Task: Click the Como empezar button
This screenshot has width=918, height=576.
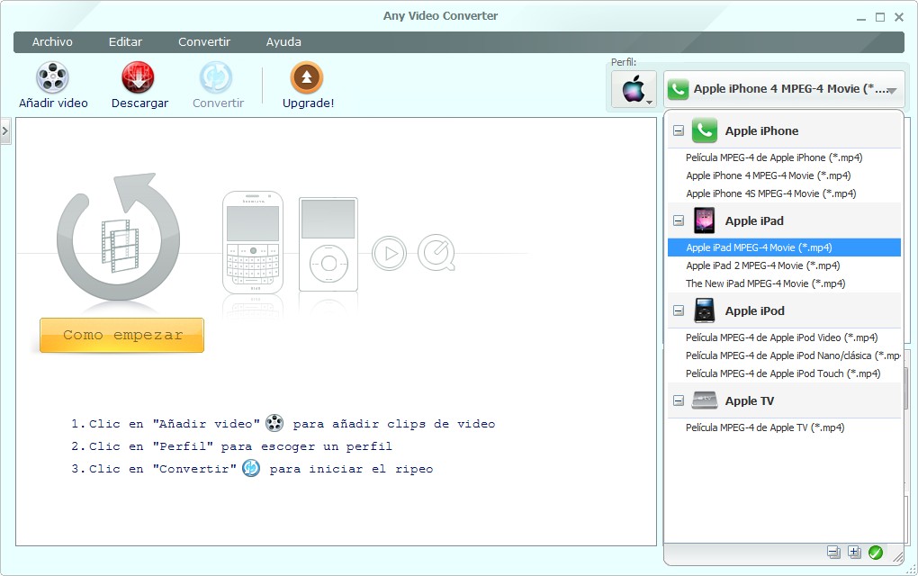Action: 121,336
